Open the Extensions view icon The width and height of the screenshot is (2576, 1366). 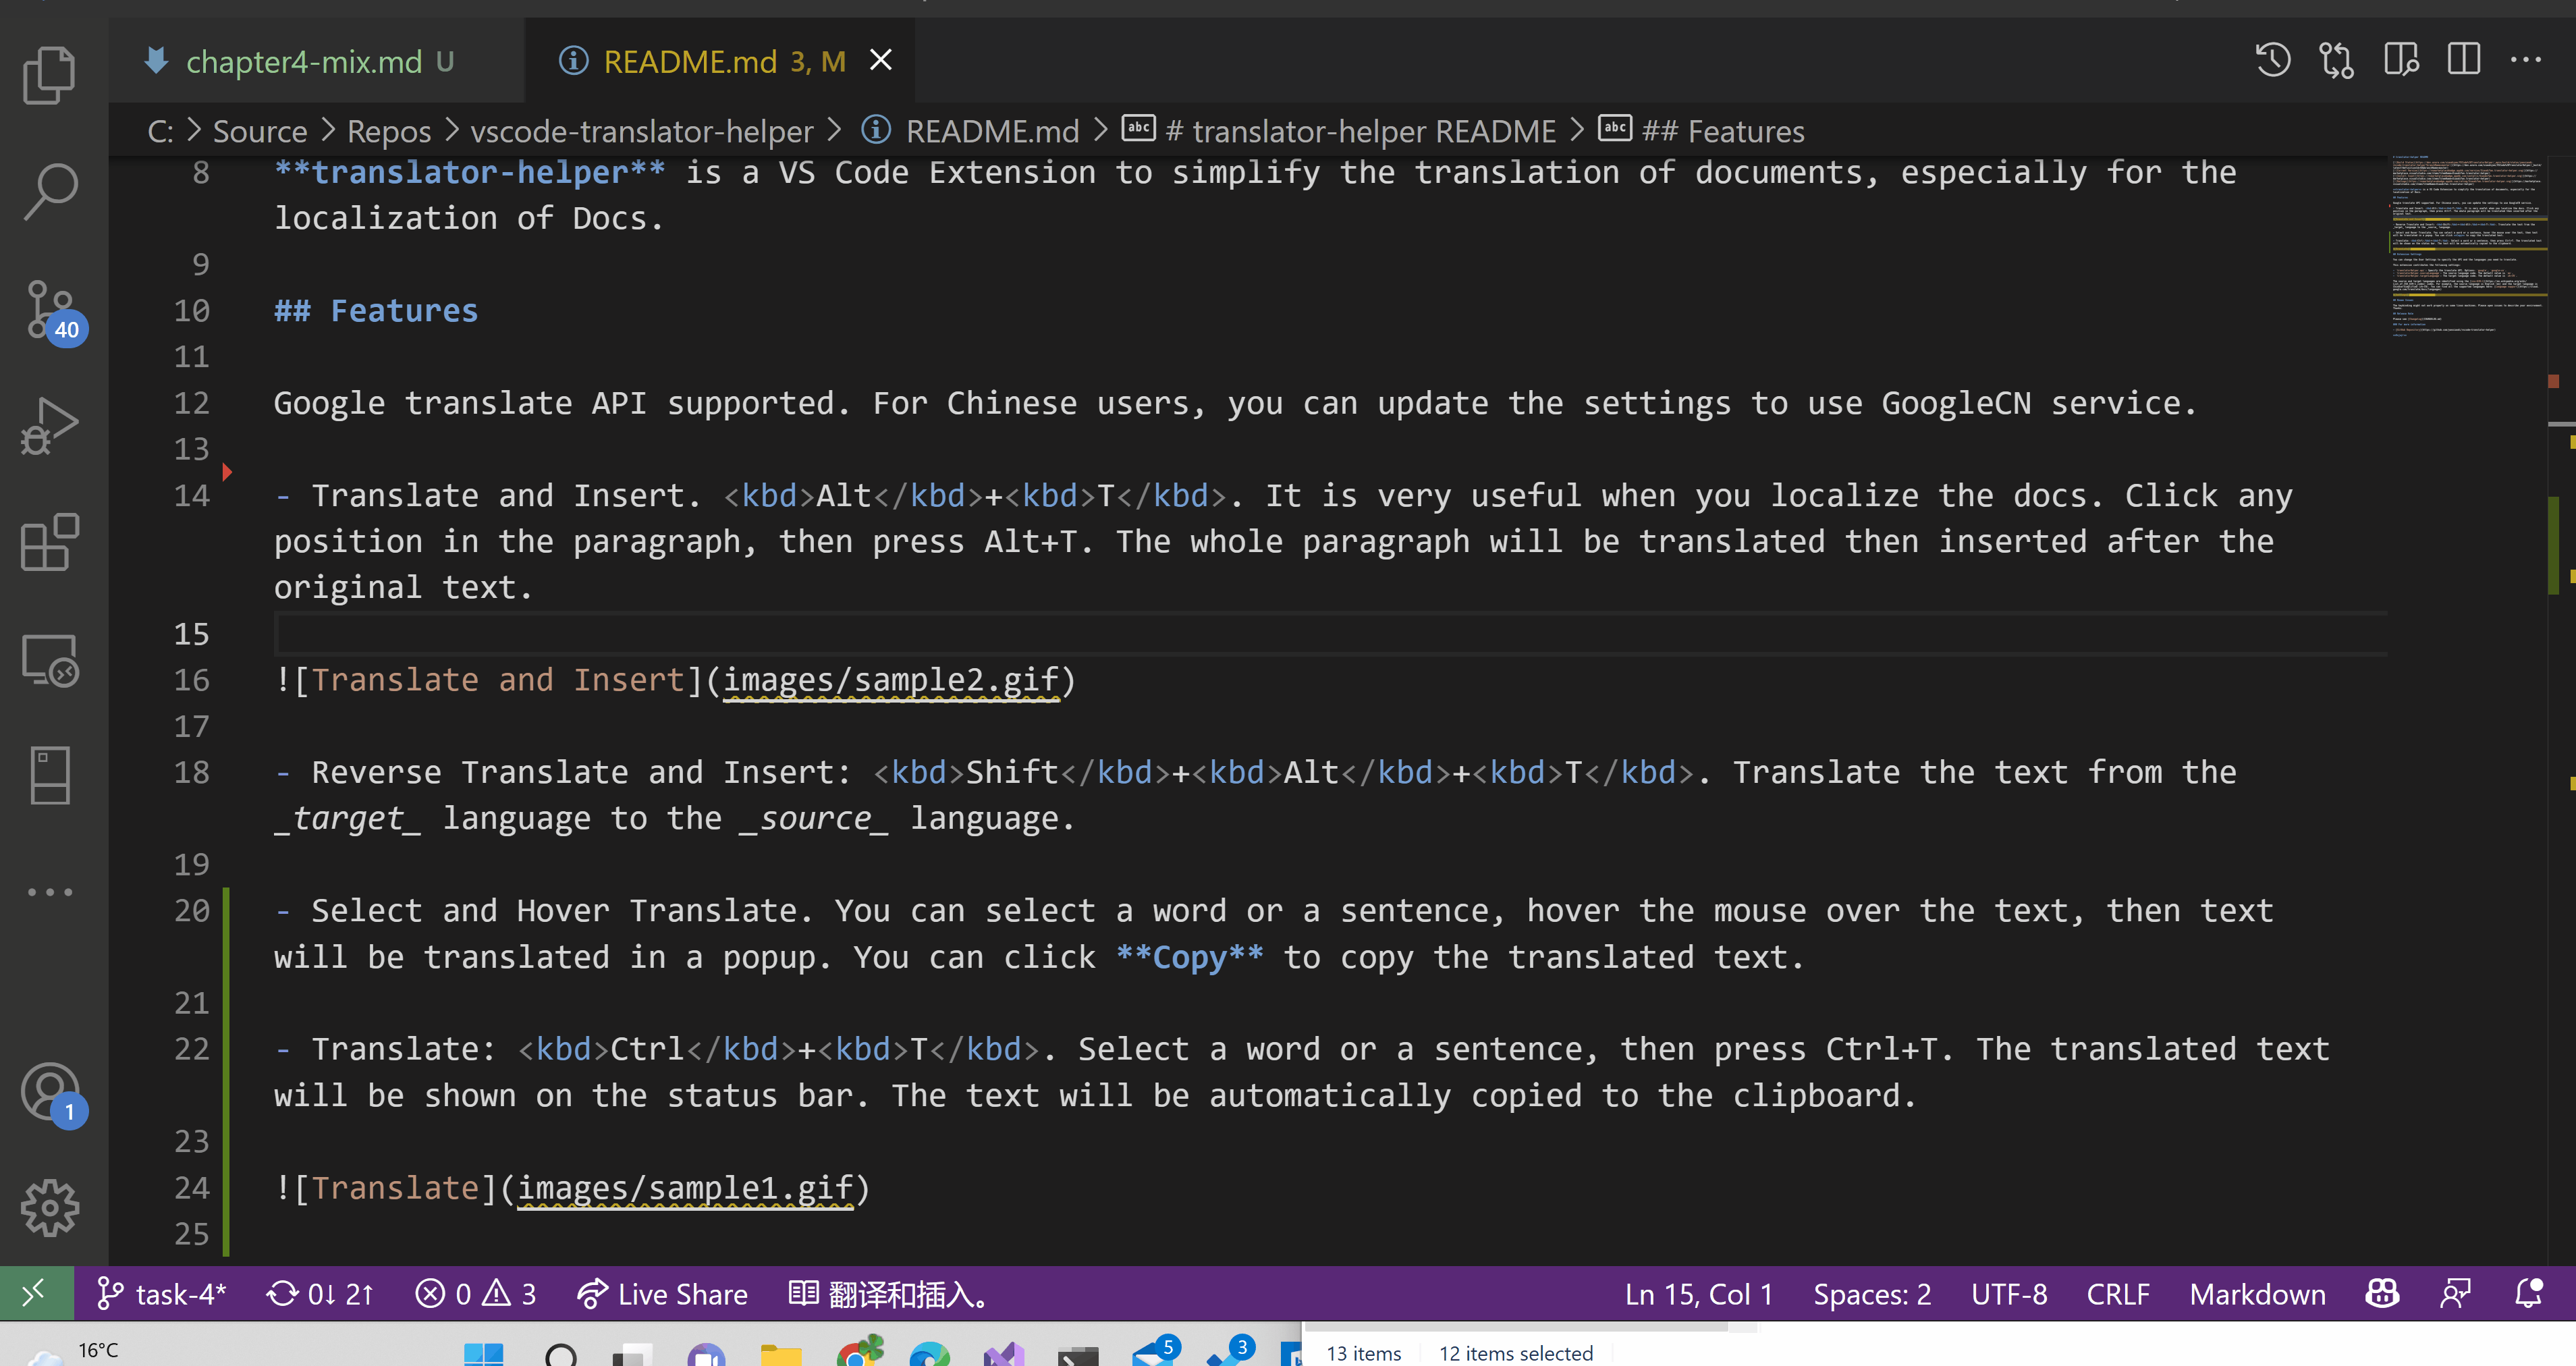click(x=49, y=543)
